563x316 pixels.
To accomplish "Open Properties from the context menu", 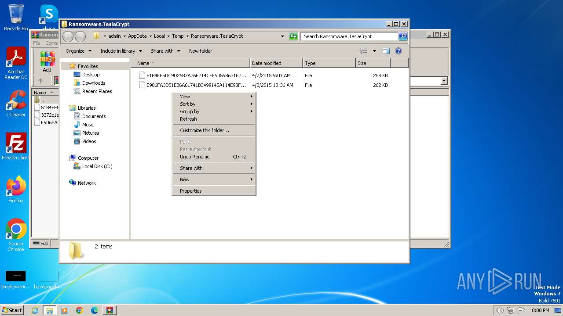I will pos(214,191).
